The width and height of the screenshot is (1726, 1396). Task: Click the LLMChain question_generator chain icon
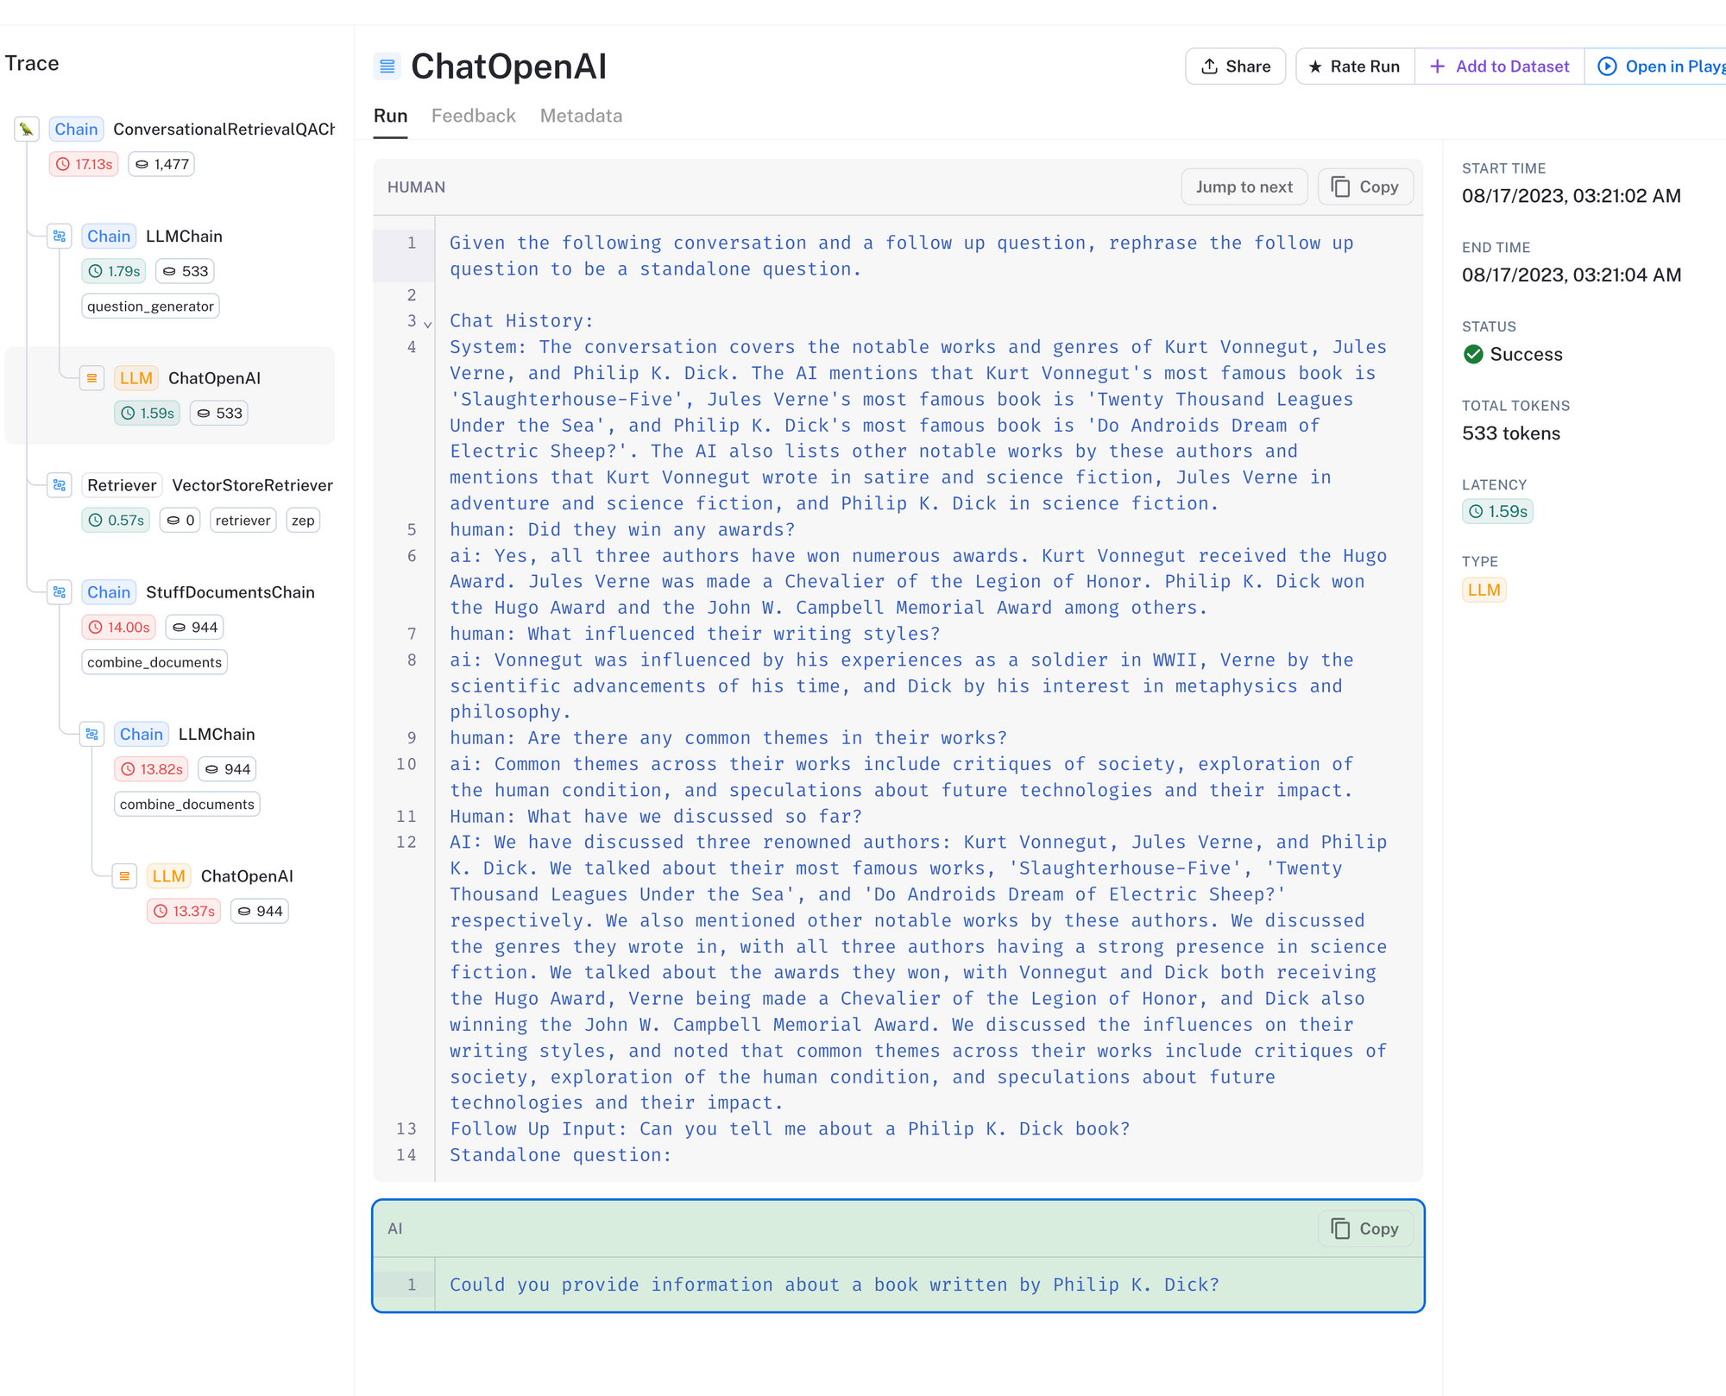60,236
